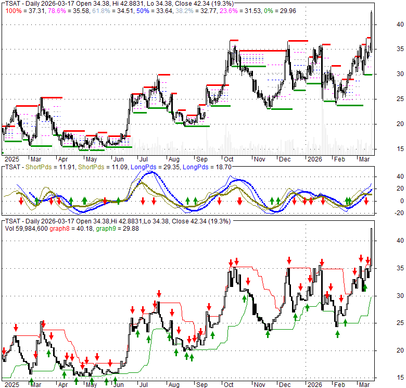The height and width of the screenshot is (388, 406).
Task: Click the 0 tick on oscillator axis
Action: coord(402,201)
